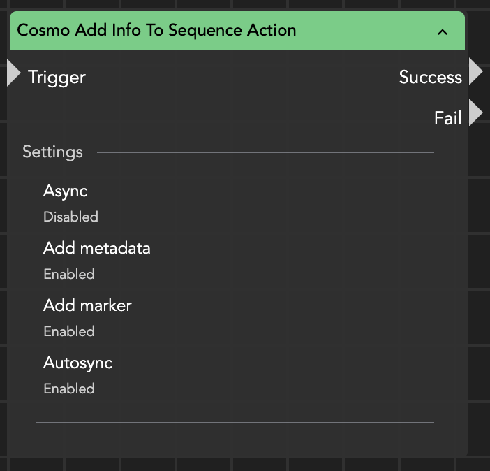Toggle the Add metadata Enabled value
Screen dimensions: 490x471
tap(69, 274)
